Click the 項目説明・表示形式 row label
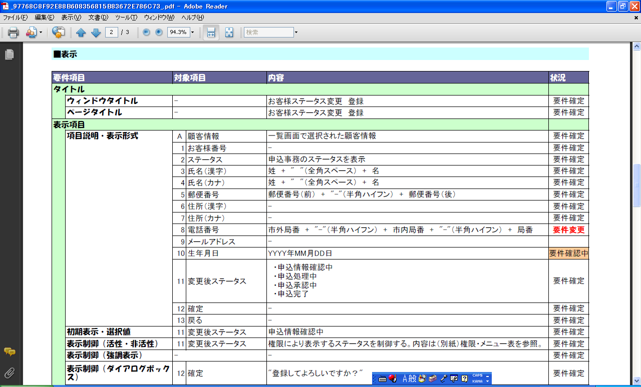Screen dimensions: 641x387 [x=103, y=136]
